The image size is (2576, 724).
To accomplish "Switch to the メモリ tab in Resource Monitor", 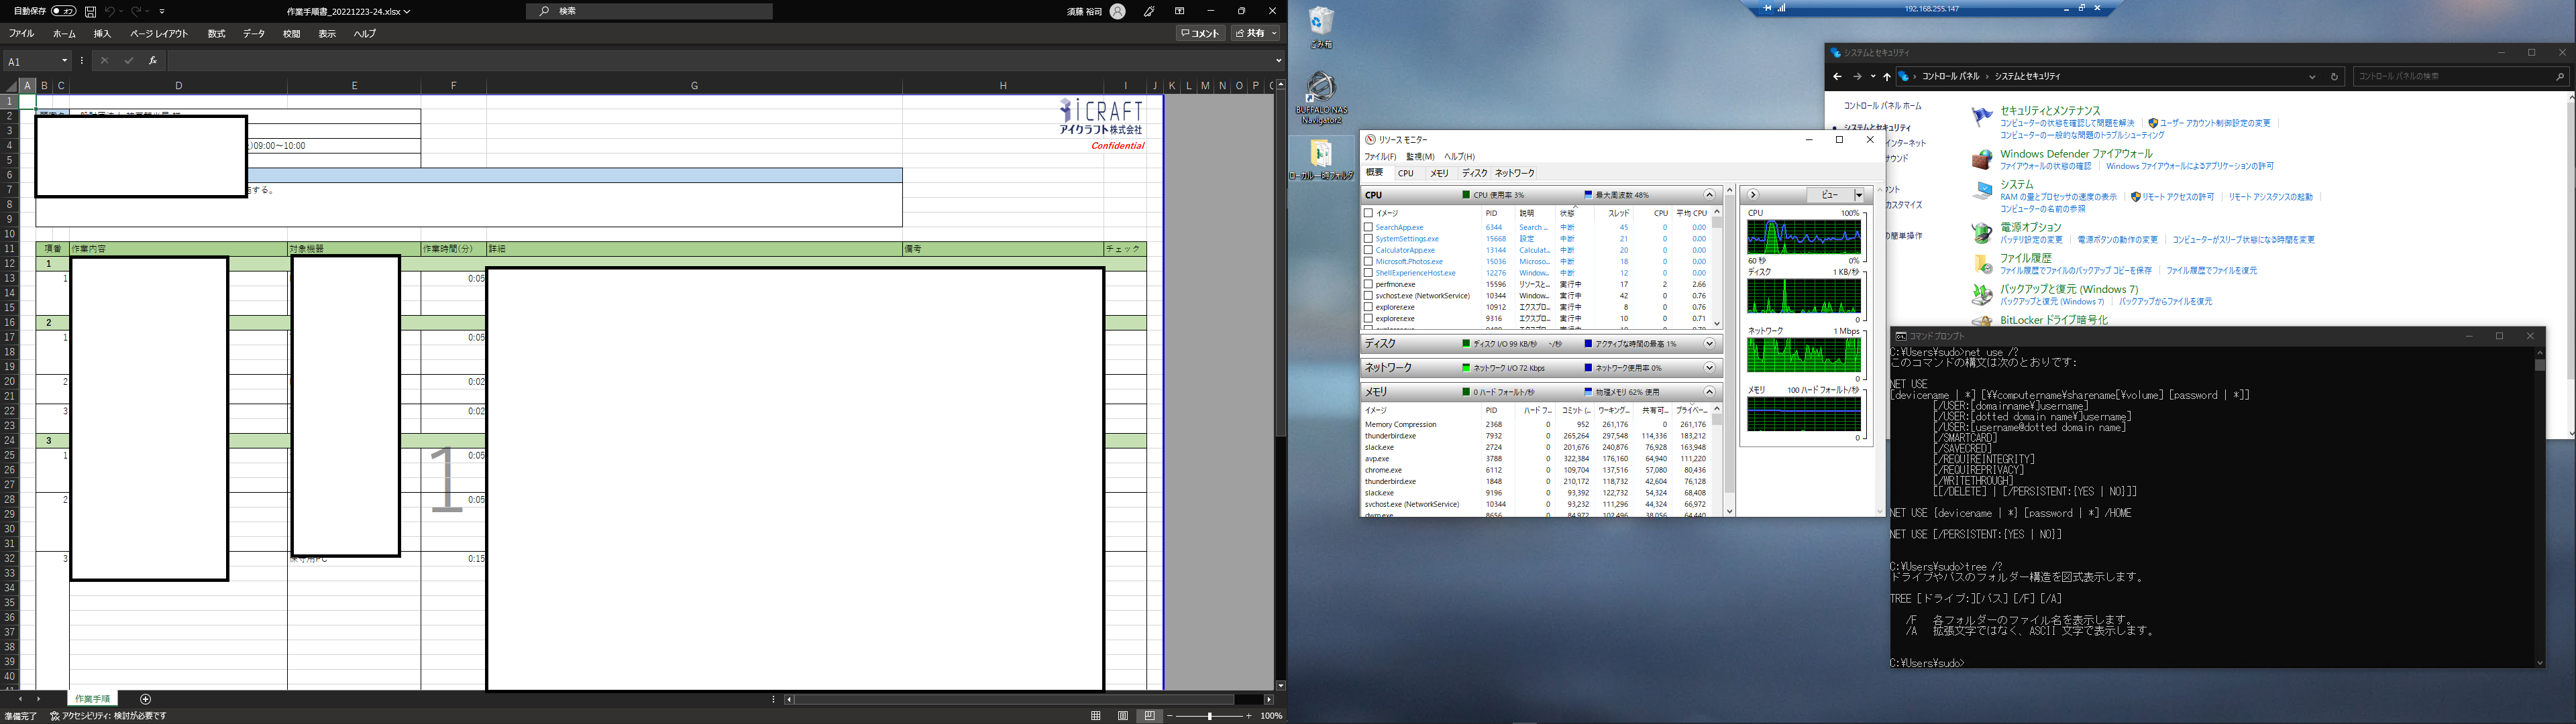I will point(1439,173).
